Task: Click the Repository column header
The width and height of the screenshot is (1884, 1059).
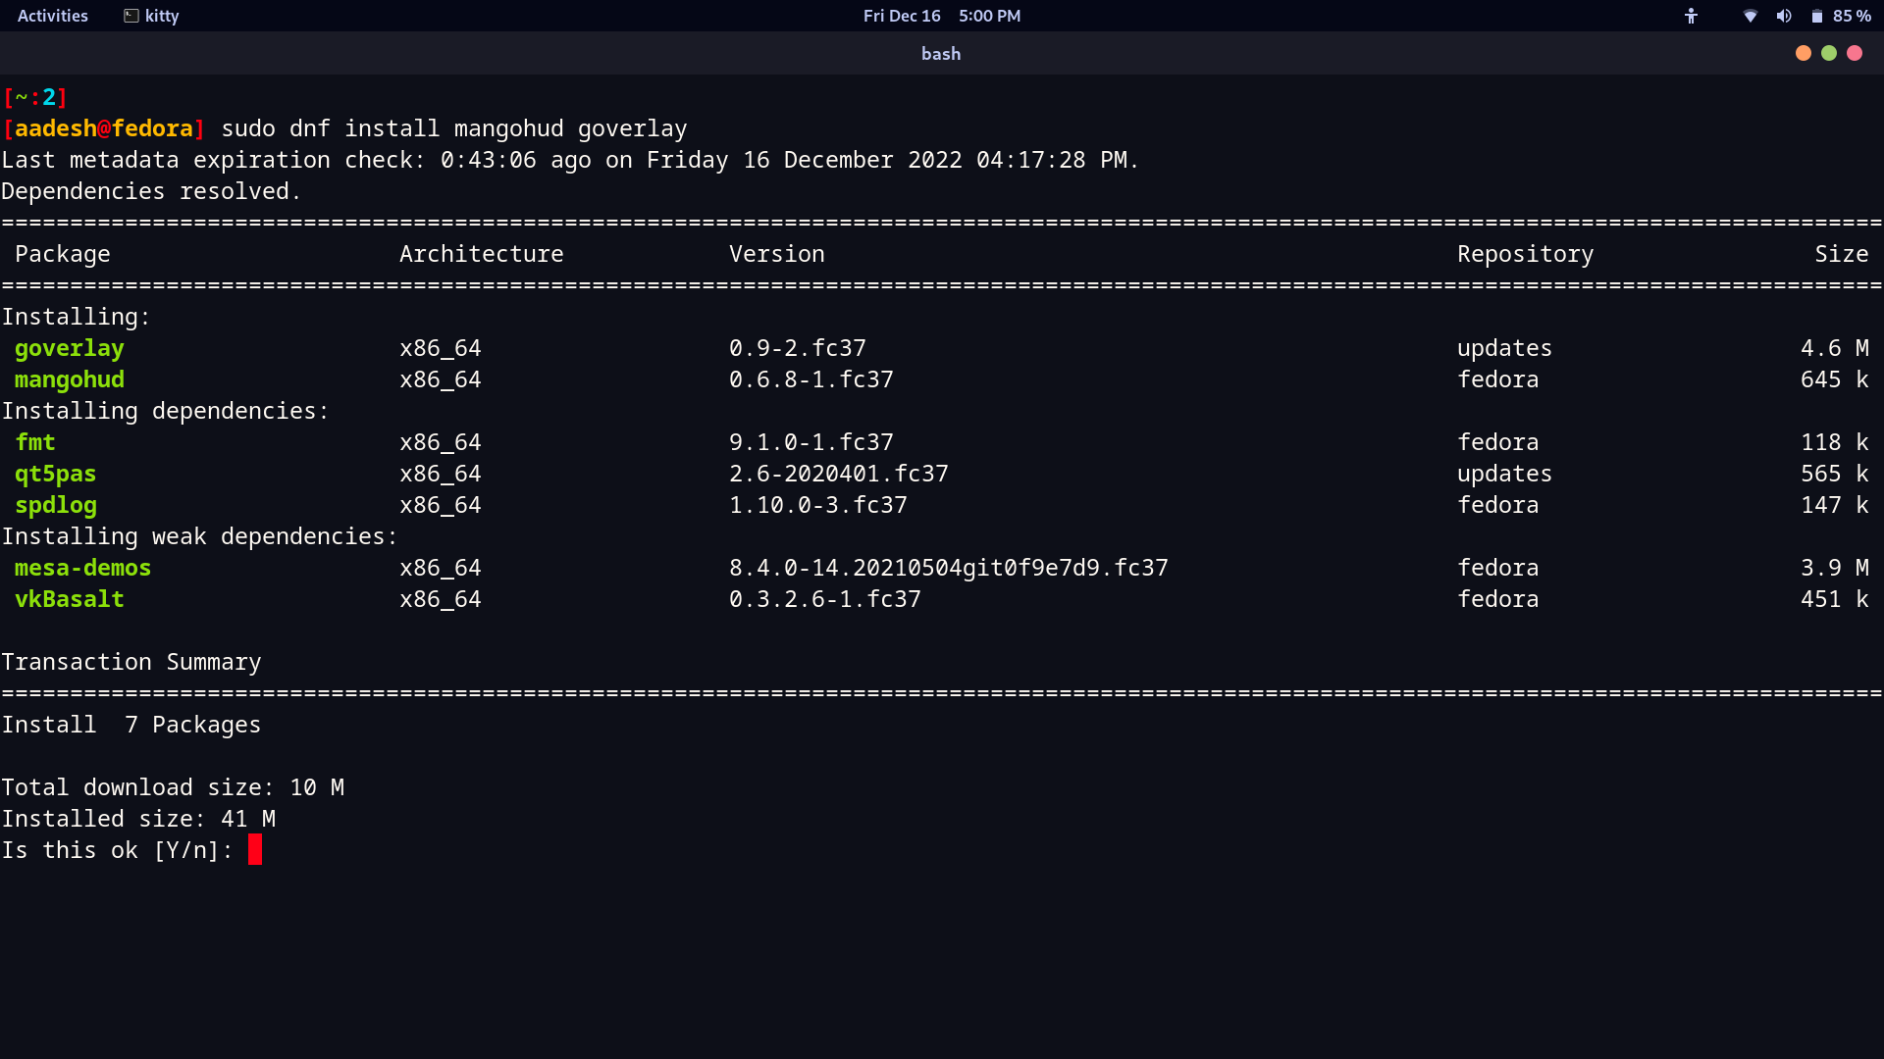Action: [x=1526, y=254]
